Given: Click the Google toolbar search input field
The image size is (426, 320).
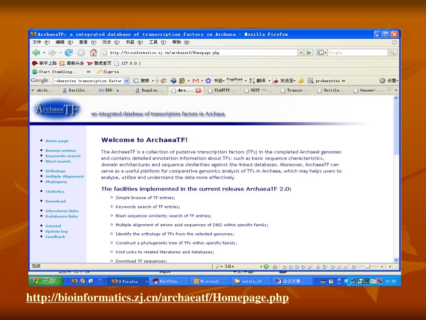Looking at the screenshot, I should tap(88, 81).
